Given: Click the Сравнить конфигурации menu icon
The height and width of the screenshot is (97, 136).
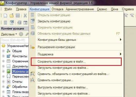Looking at the screenshot, I should [32, 80].
